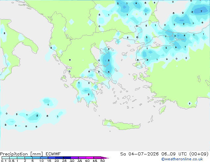
Task: Select the 15–20 mm legend swatch
Action: click(x=51, y=158)
